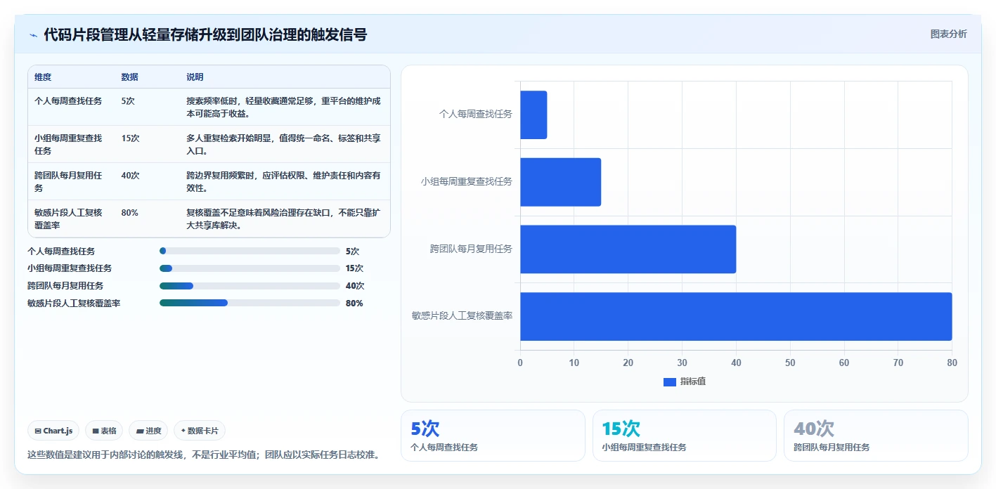Open the 40次 data card
This screenshot has width=996, height=489.
point(876,436)
